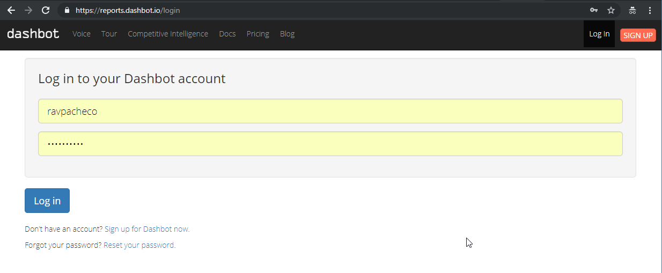Go to Competitive Intelligence page
Image resolution: width=662 pixels, height=273 pixels.
click(x=168, y=34)
